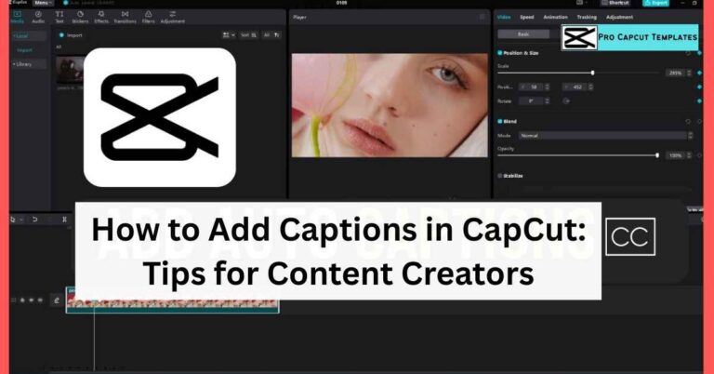Open the Media panel
The height and width of the screenshot is (374, 714).
click(18, 17)
